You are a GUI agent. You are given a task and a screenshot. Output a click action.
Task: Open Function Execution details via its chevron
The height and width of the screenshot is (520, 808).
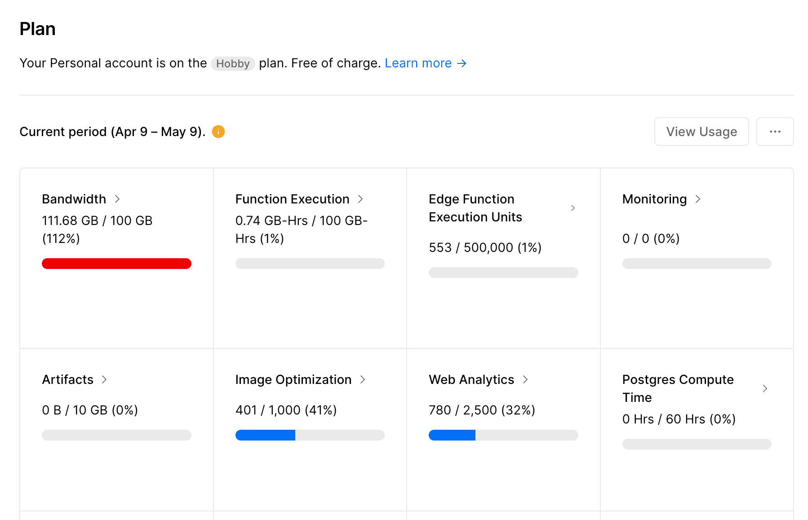(x=361, y=199)
